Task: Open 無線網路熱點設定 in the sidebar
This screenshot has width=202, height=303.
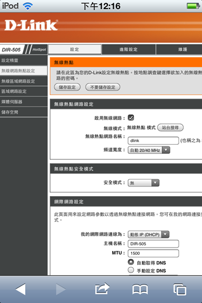Action: (x=24, y=71)
